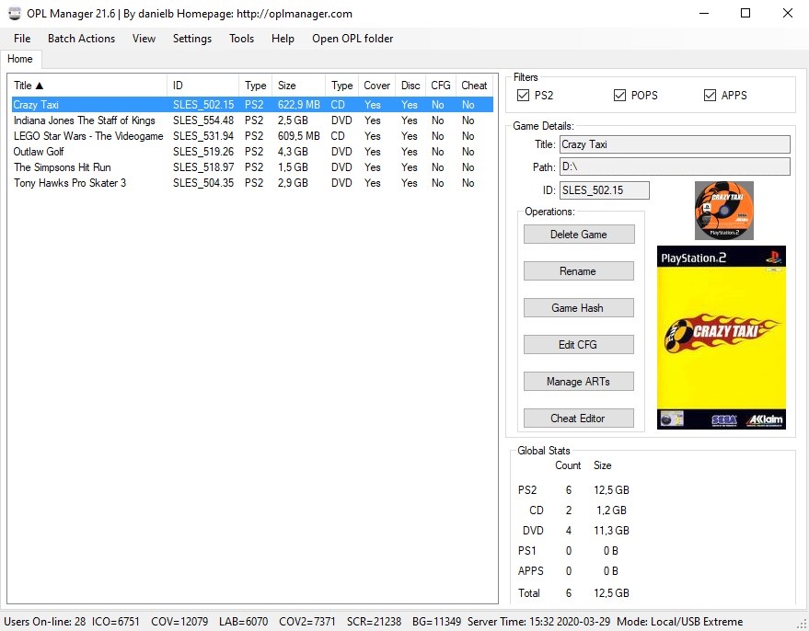
Task: Open the File menu
Action: pos(22,39)
